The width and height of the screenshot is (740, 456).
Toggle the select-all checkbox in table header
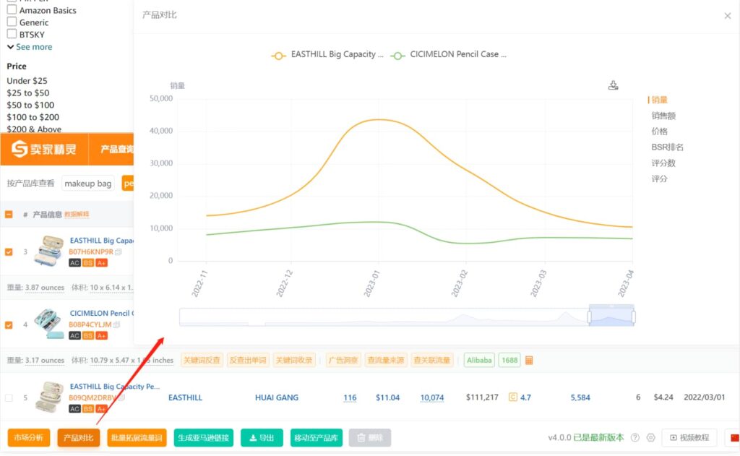point(9,215)
